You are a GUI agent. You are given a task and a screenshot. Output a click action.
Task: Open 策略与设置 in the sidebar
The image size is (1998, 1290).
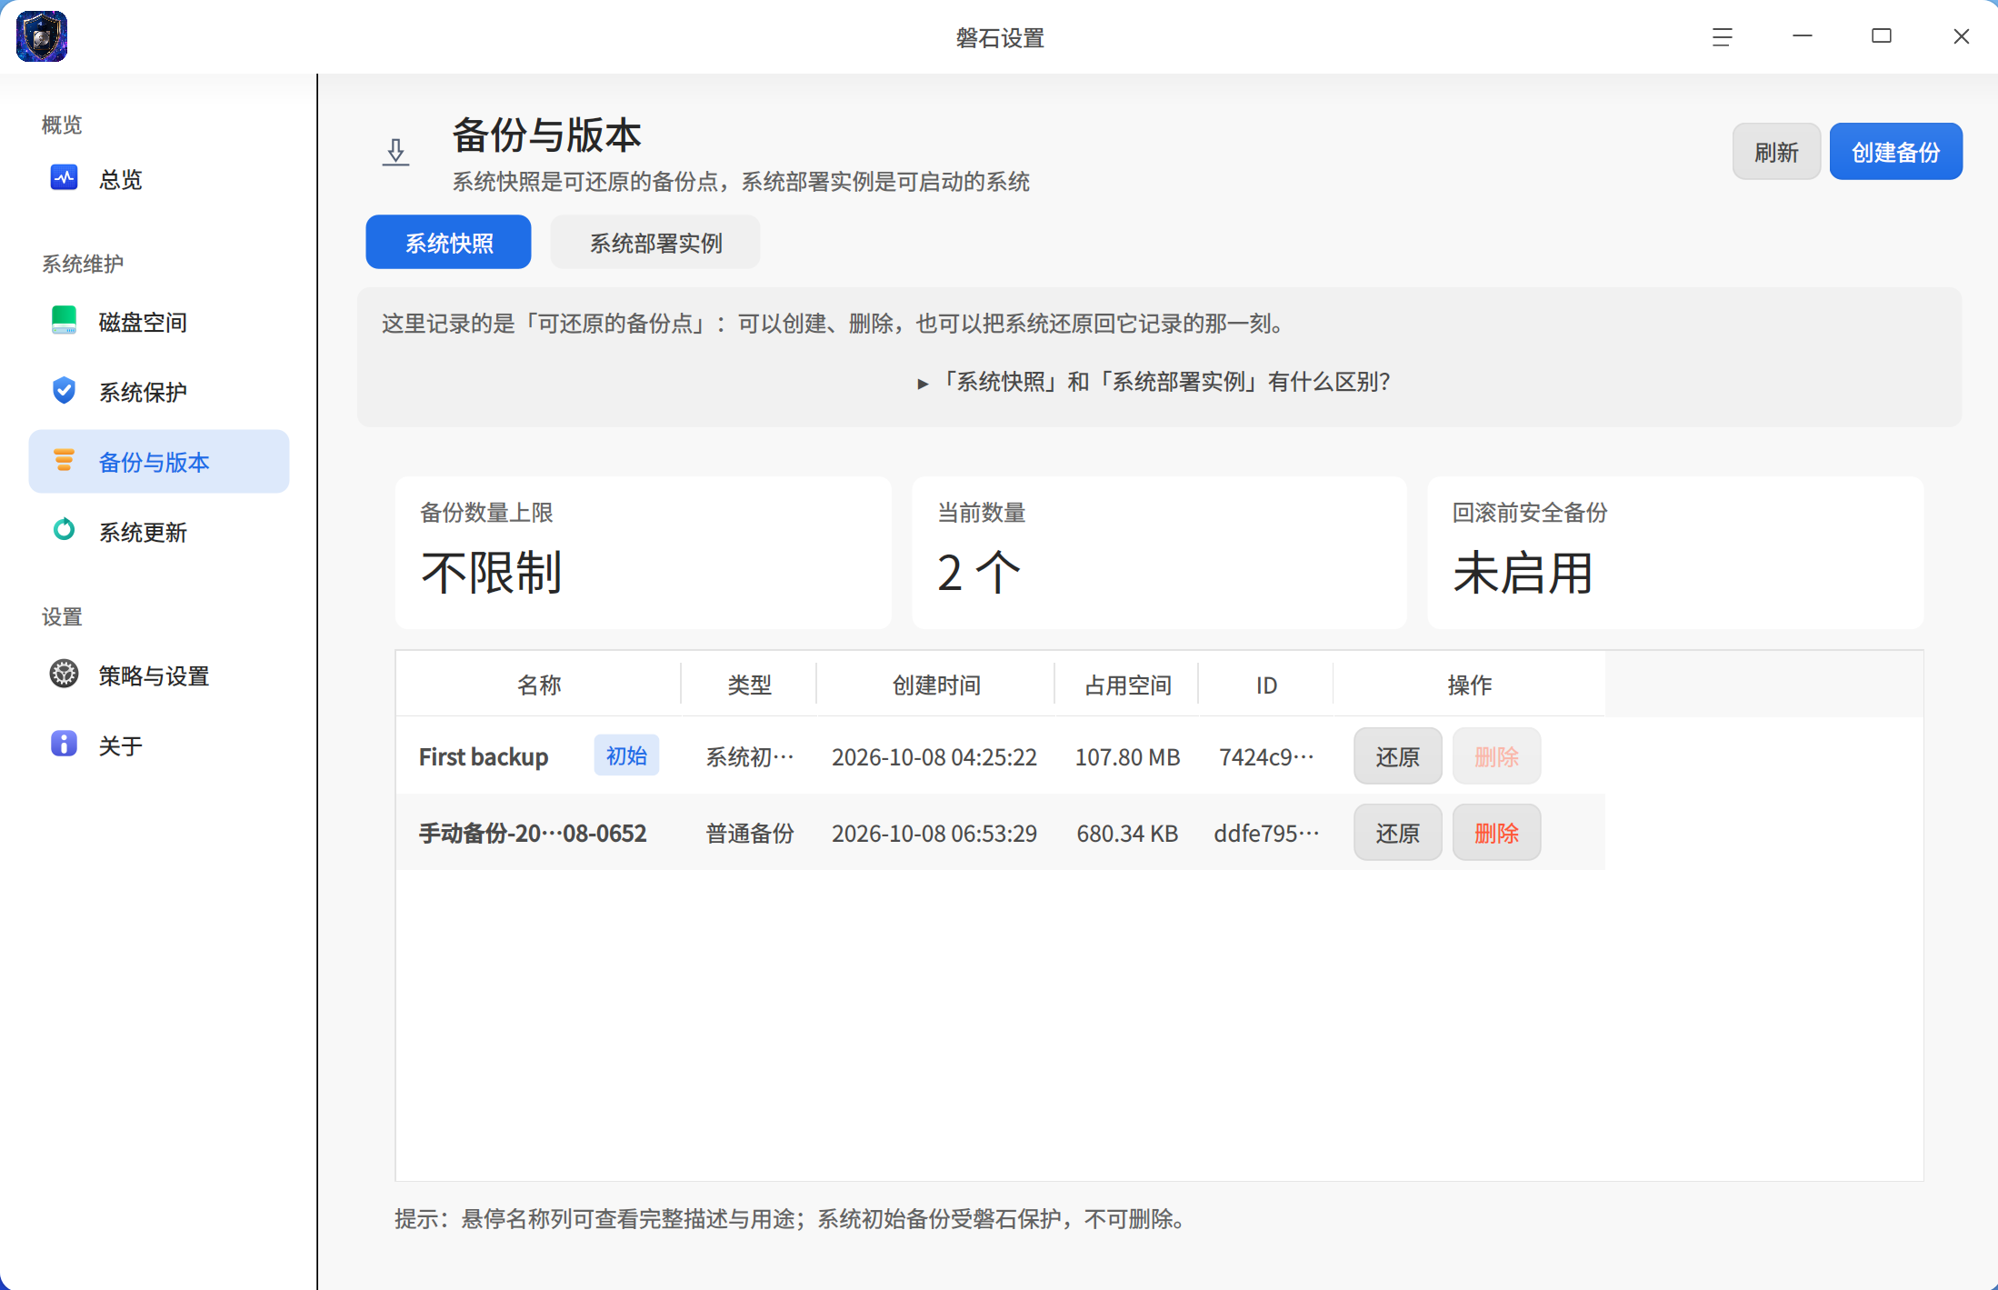[159, 675]
